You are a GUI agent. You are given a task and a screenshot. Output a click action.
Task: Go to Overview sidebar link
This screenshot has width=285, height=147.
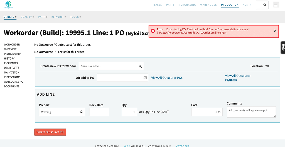pyautogui.click(x=10, y=49)
